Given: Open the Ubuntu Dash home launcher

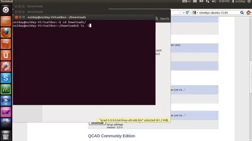Looking at the screenshot, I should [6, 10].
